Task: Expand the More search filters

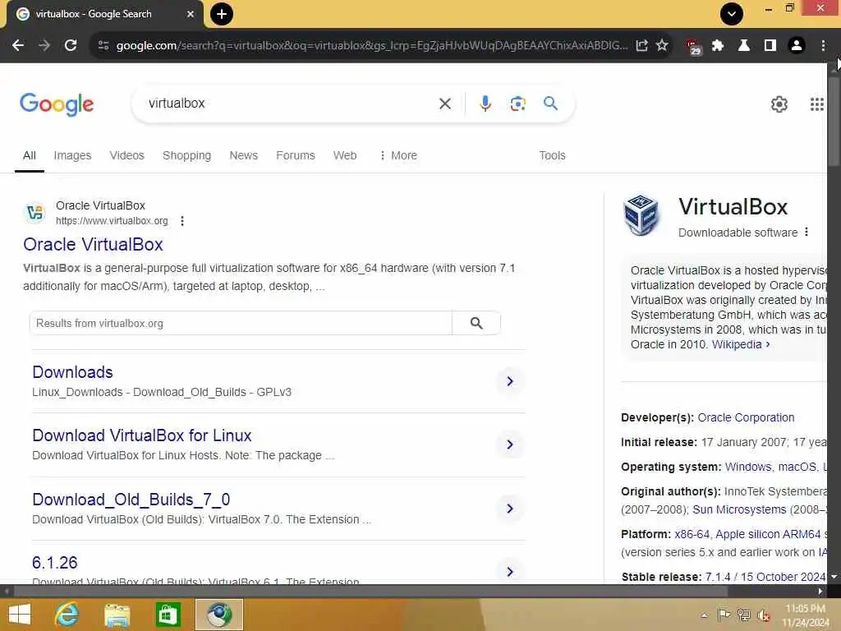Action: point(398,155)
